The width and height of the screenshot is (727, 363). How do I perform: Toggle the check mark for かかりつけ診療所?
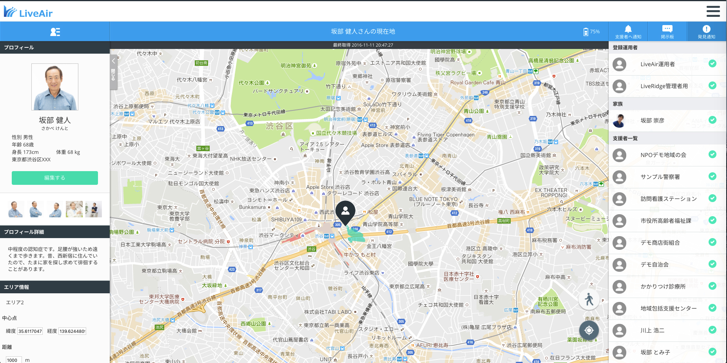pyautogui.click(x=712, y=286)
